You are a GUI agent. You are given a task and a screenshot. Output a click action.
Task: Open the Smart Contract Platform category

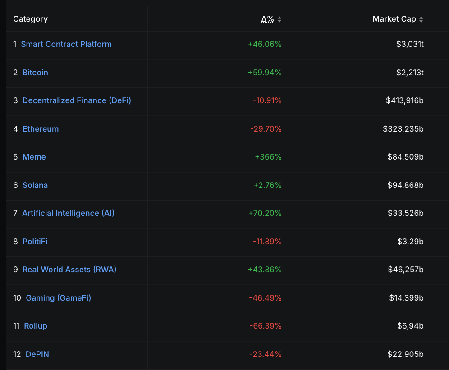pyautogui.click(x=66, y=44)
